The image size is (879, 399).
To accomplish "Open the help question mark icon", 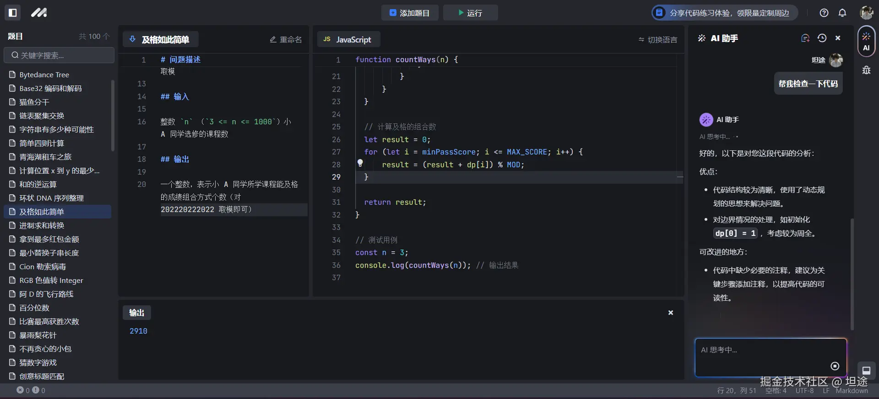I will click(x=824, y=13).
